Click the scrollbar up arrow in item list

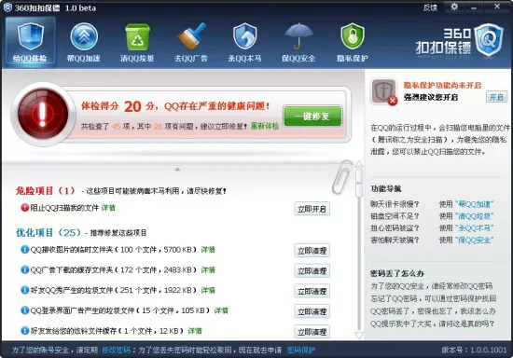pyautogui.click(x=359, y=163)
